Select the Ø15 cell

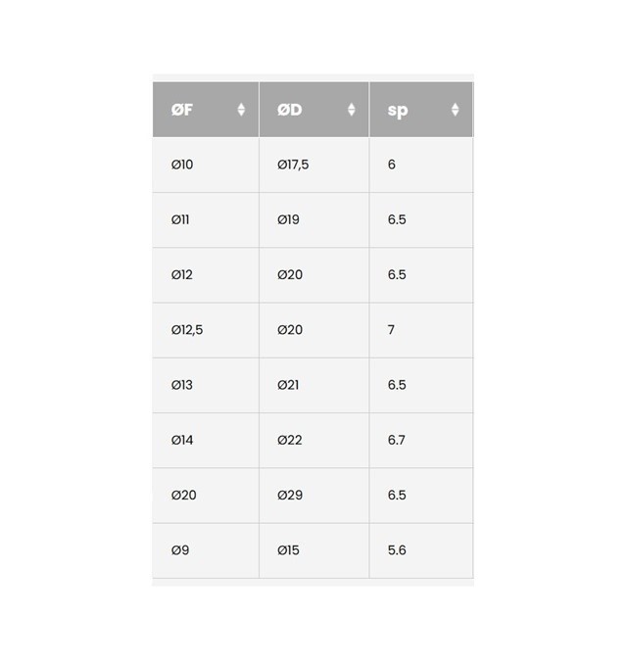(314, 550)
